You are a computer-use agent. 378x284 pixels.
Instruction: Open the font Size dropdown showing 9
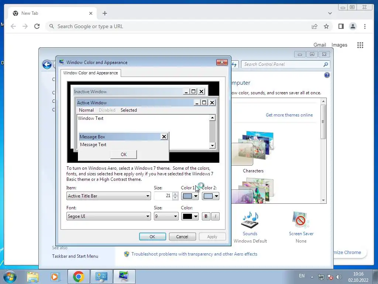click(166, 216)
